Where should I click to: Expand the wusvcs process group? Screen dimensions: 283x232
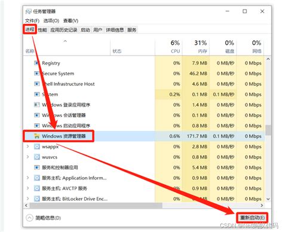point(27,157)
